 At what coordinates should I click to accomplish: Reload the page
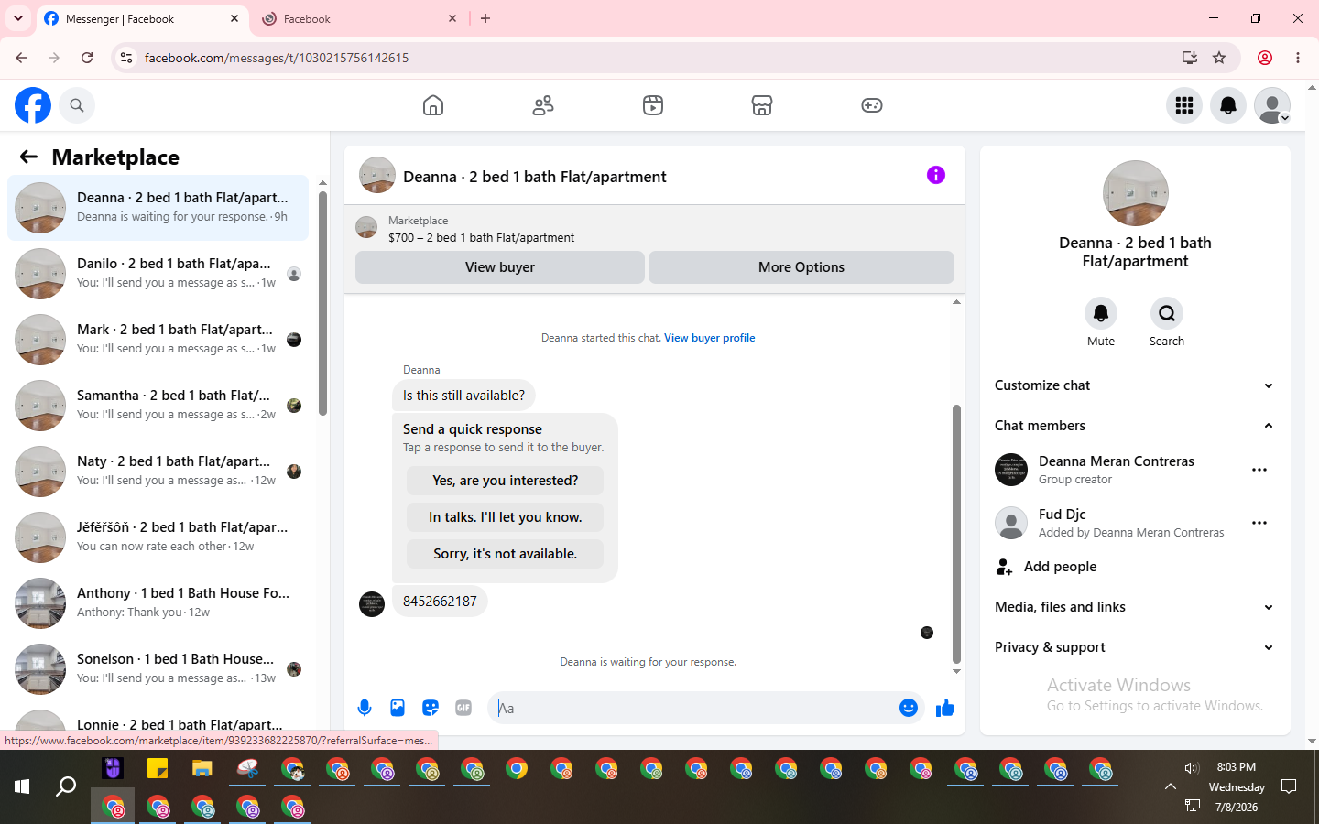coord(87,58)
